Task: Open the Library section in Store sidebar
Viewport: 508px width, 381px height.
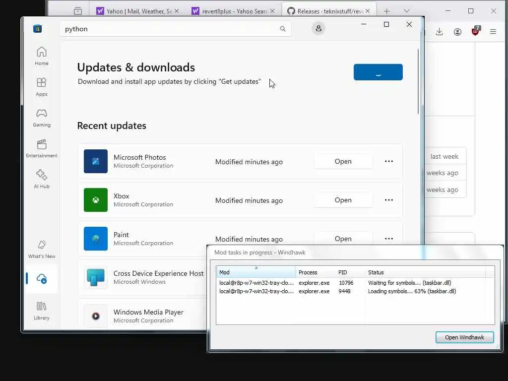Action: pyautogui.click(x=42, y=311)
